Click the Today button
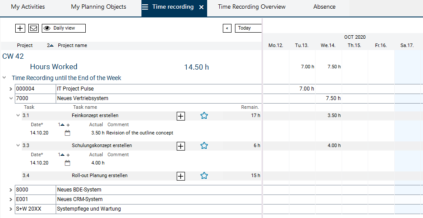Screen dimensions: 423x218 click(x=248, y=28)
